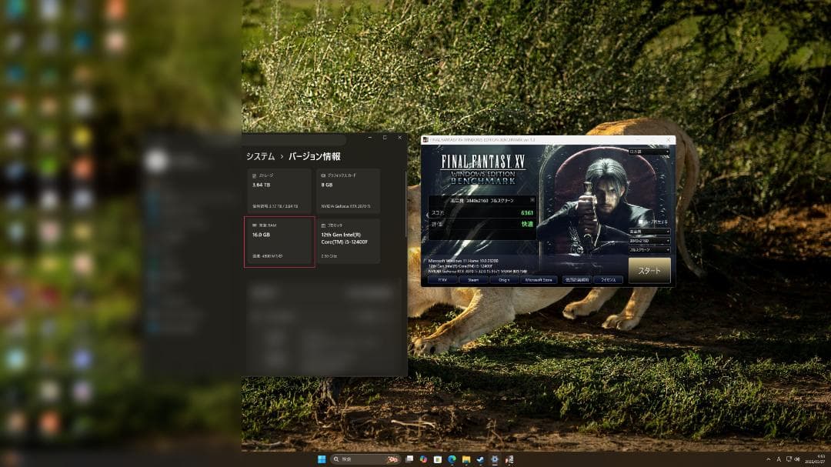The width and height of the screenshot is (831, 467).
Task: Close the FFXV benchmark window
Action: click(x=669, y=140)
